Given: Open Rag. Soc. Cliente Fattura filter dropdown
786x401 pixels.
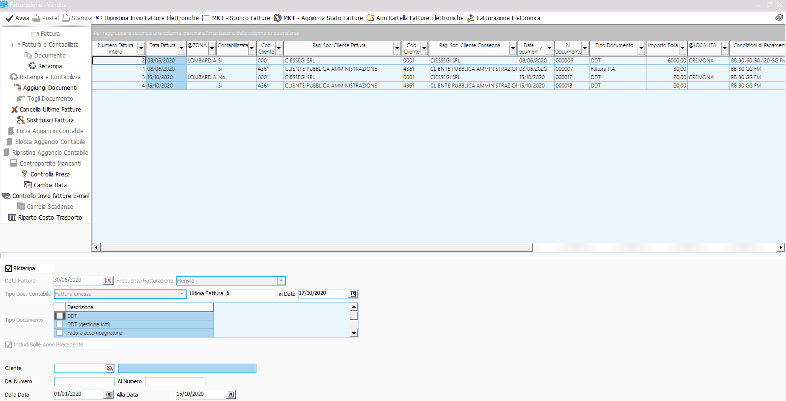Looking at the screenshot, I should tap(397, 48).
